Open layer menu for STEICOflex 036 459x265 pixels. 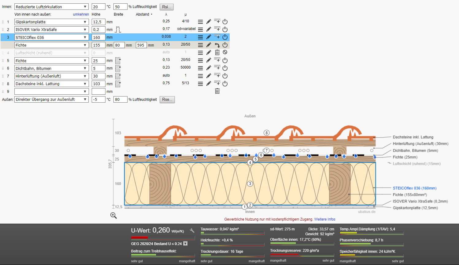tap(200, 37)
